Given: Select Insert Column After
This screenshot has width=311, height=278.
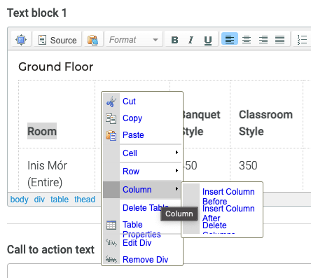Looking at the screenshot, I should coord(228,213).
